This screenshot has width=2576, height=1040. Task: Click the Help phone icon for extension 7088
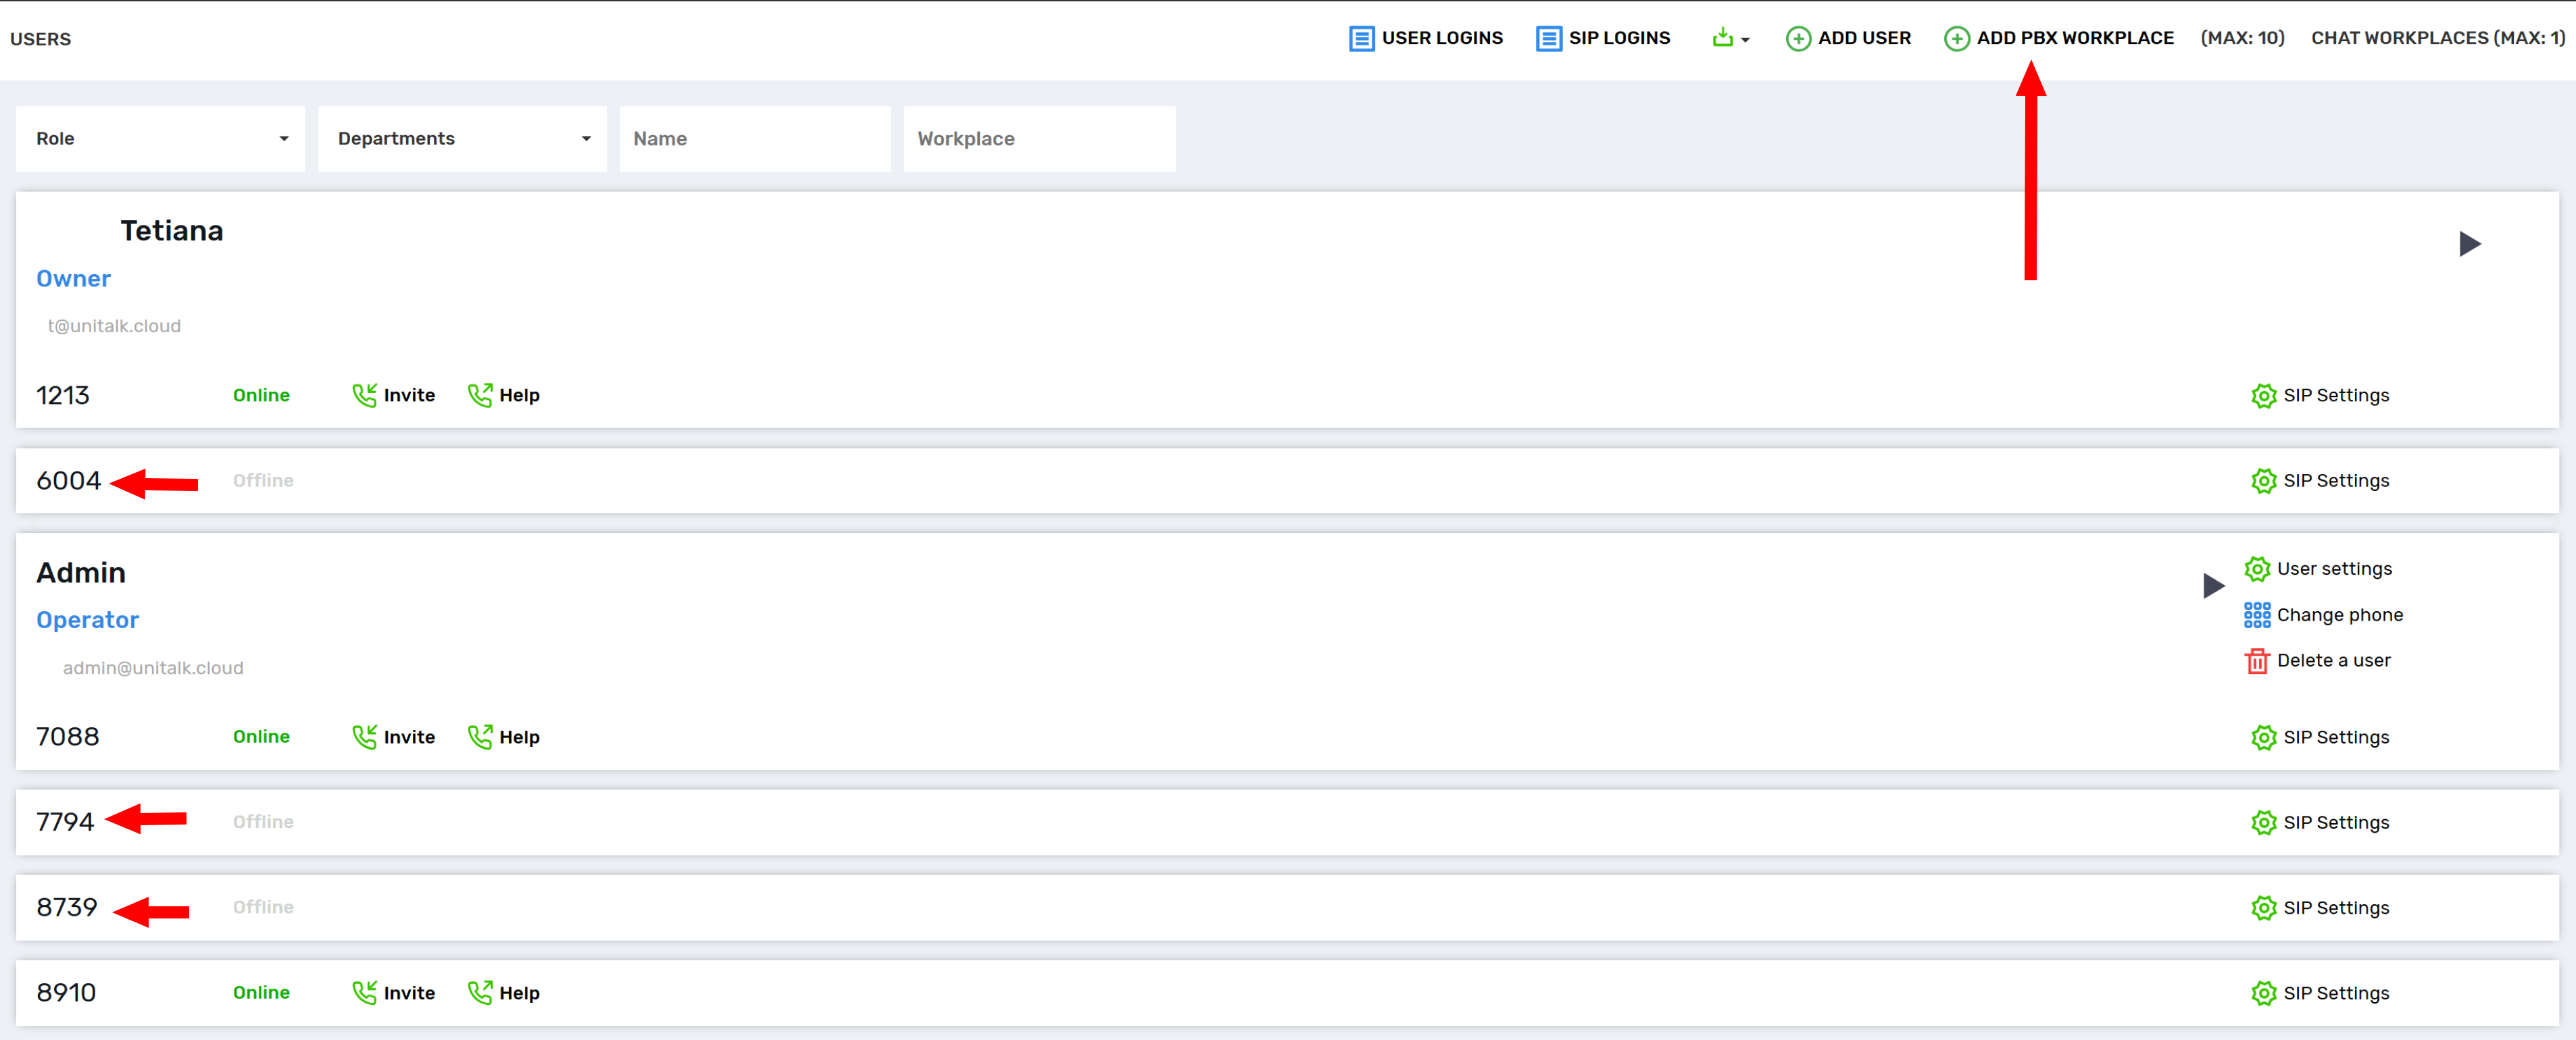[x=480, y=736]
